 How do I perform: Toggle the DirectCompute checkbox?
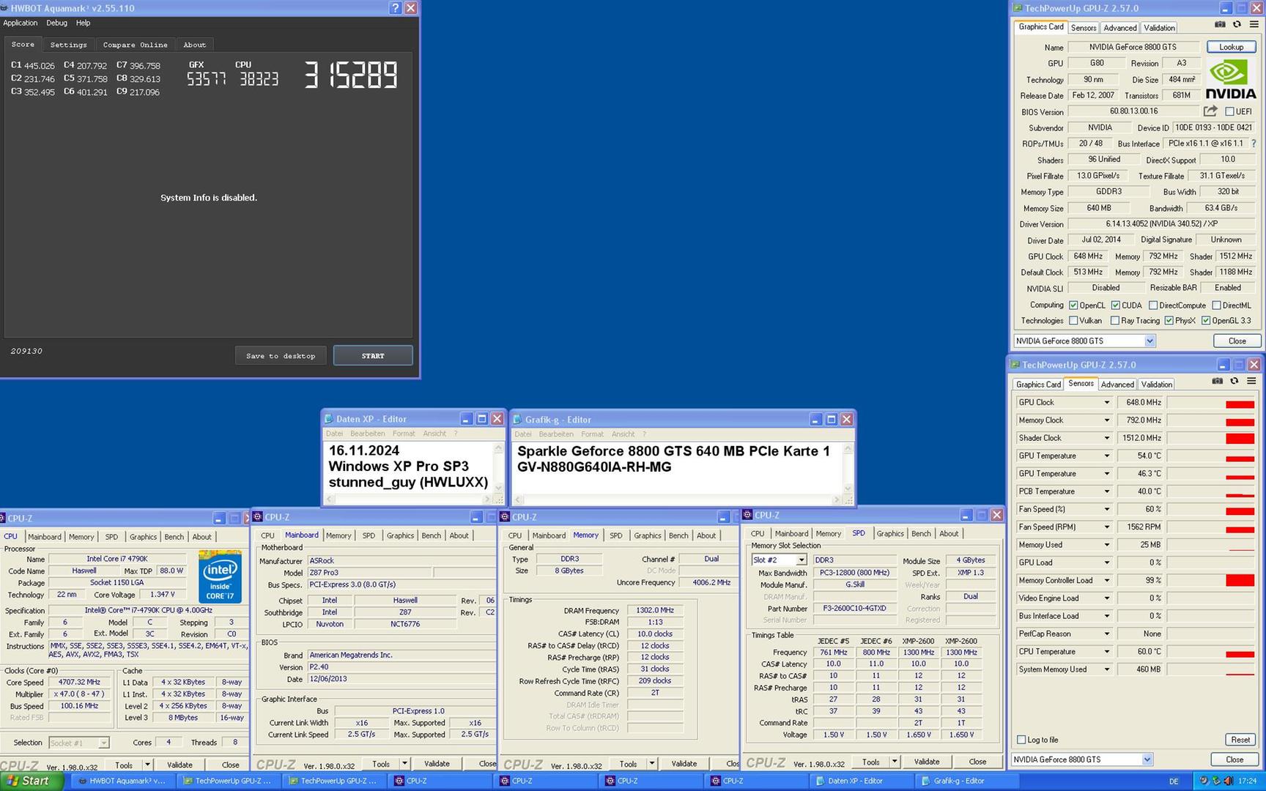point(1153,305)
